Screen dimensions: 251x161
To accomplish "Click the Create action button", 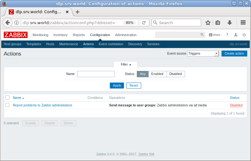I will point(234,53).
